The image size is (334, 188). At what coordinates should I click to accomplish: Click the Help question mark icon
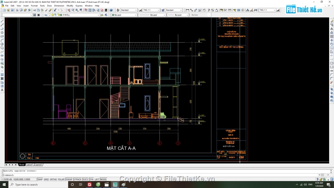(x=111, y=10)
